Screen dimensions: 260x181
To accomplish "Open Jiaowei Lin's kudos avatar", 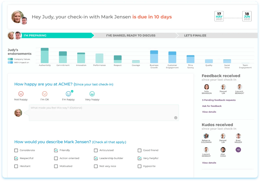I will (223, 136).
